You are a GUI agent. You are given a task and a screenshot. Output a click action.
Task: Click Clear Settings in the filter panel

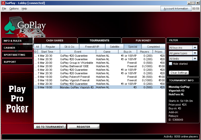coord(179,73)
